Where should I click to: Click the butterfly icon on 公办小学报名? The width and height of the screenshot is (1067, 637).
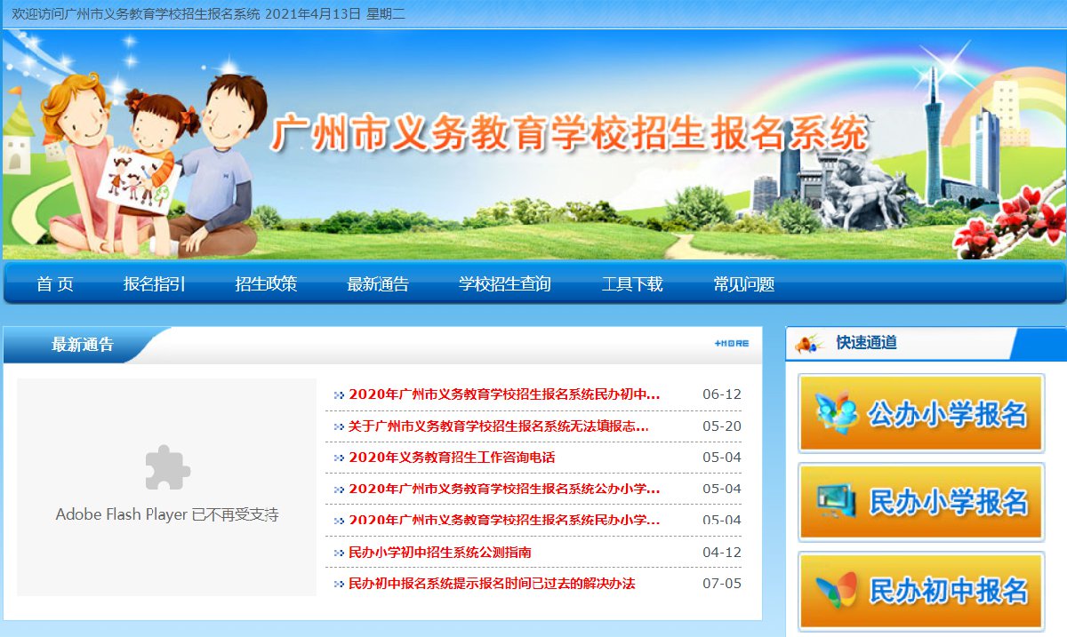coord(837,412)
